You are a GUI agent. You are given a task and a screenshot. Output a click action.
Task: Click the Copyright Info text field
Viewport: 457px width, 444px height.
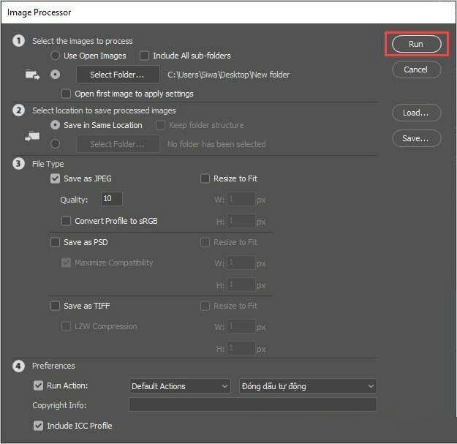click(x=252, y=405)
